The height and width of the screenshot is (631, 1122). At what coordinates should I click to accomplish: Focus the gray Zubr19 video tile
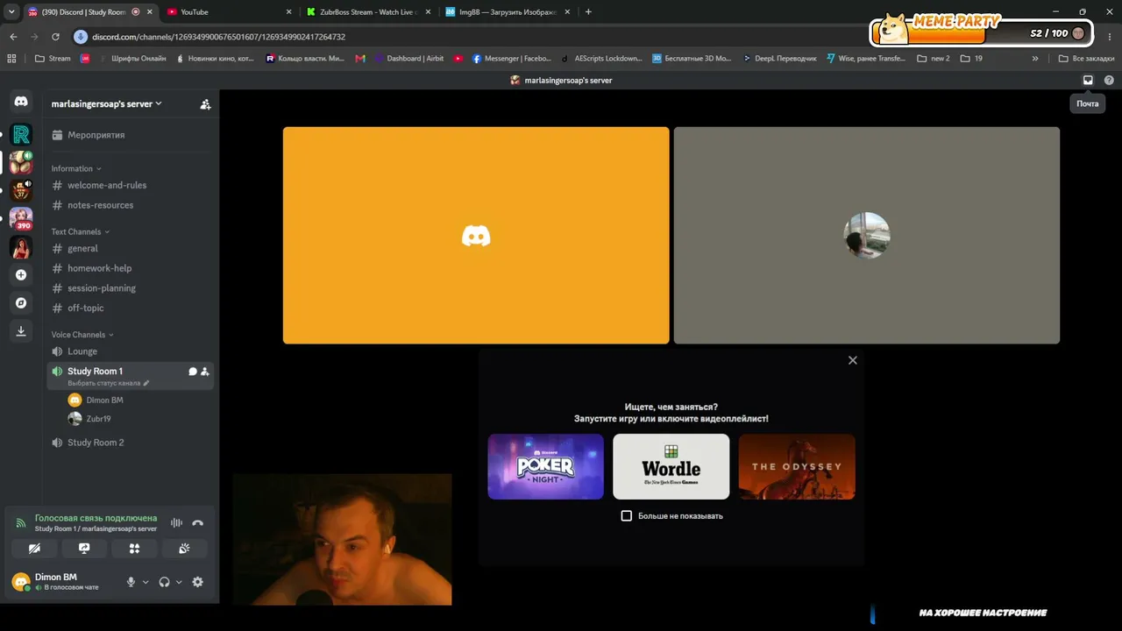[x=867, y=236]
